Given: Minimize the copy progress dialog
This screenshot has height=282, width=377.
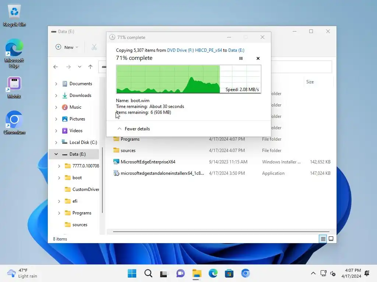Looking at the screenshot, I should [229, 37].
